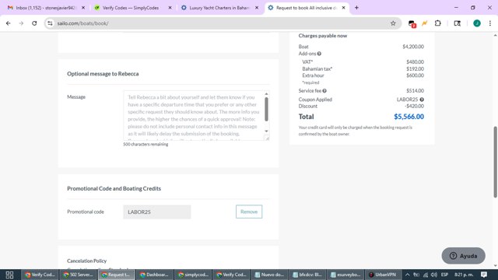This screenshot has height=280, width=498.
Task: Click the Promotional code LABOR25 field
Action: click(157, 212)
